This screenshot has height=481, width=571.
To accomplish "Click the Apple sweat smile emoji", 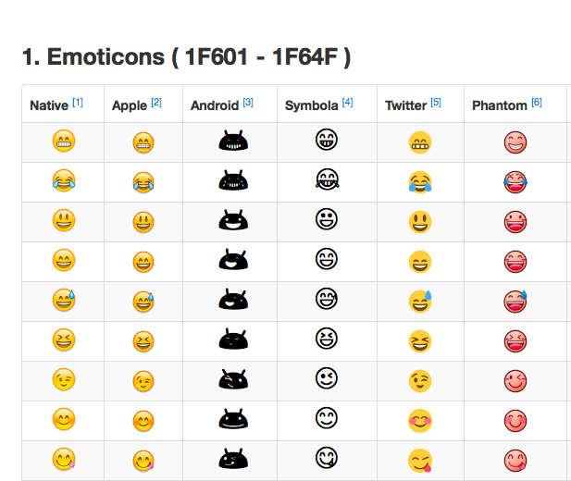I will (x=143, y=302).
